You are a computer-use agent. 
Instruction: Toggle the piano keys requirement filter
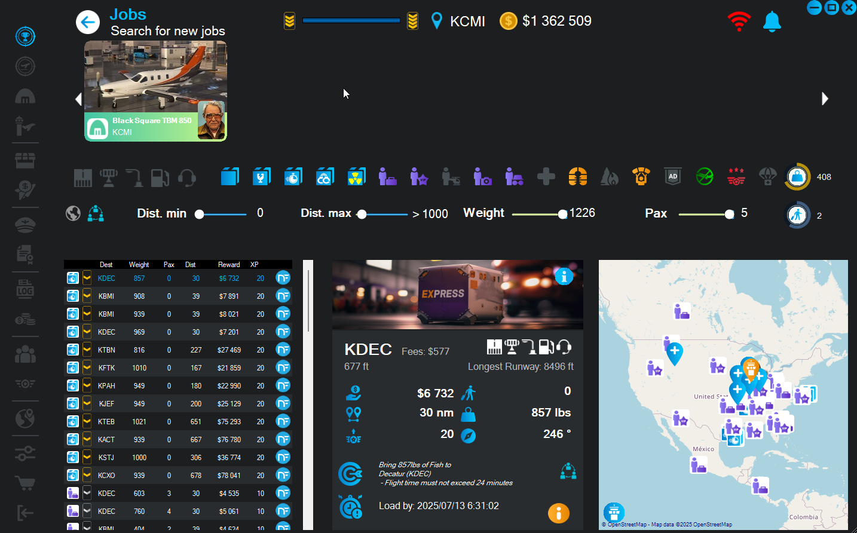click(x=83, y=177)
